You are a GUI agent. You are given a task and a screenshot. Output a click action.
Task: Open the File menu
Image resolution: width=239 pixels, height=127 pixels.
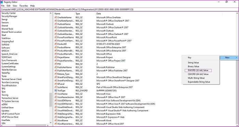[3, 6]
